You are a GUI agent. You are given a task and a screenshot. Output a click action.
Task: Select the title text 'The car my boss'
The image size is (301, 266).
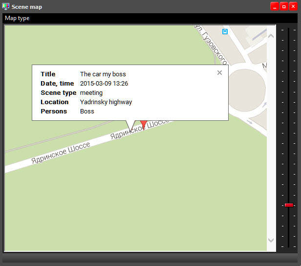103,74
